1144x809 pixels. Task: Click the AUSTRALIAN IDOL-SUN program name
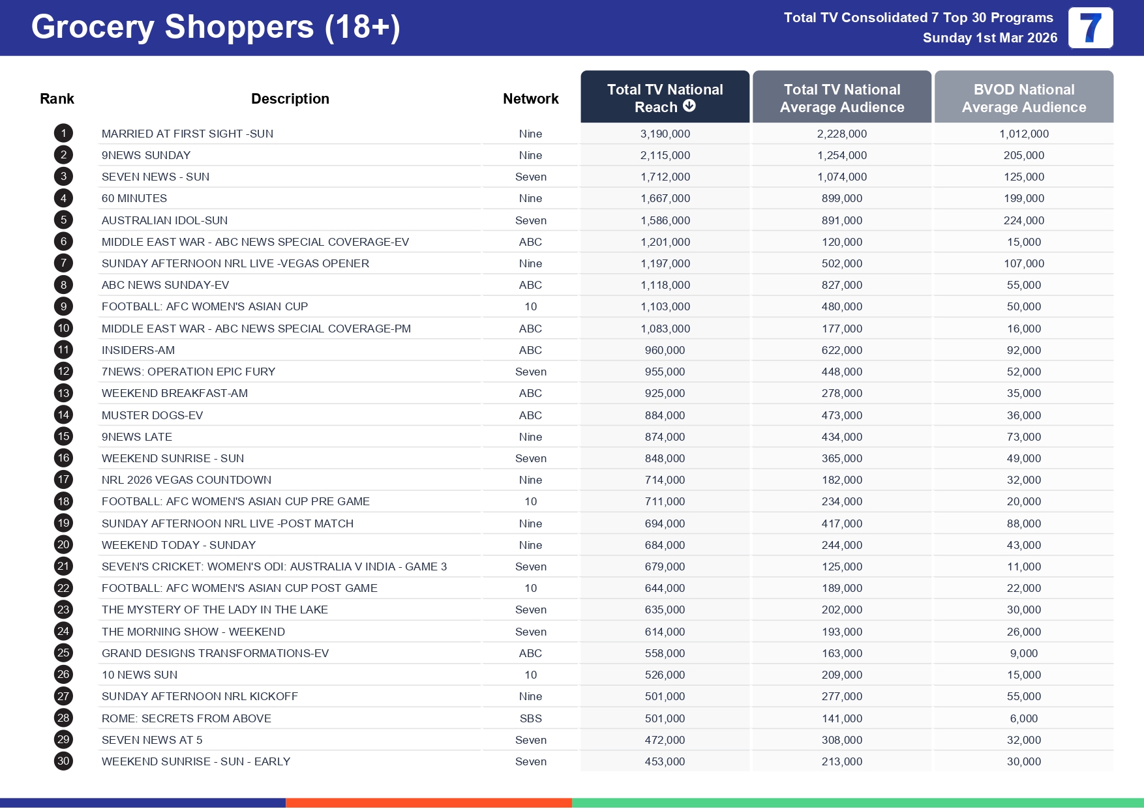[164, 220]
